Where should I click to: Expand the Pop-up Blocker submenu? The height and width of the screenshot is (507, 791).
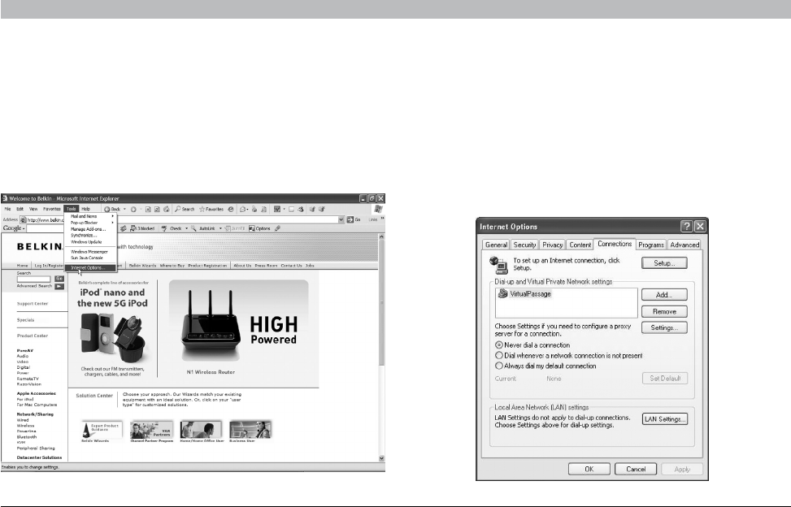click(x=91, y=223)
